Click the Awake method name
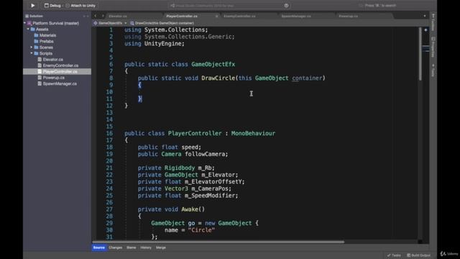 [190, 209]
